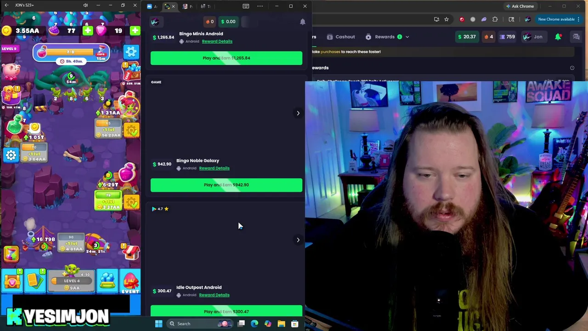The image size is (588, 331).
Task: Mute audio in the phone mirror window
Action: pos(85,5)
